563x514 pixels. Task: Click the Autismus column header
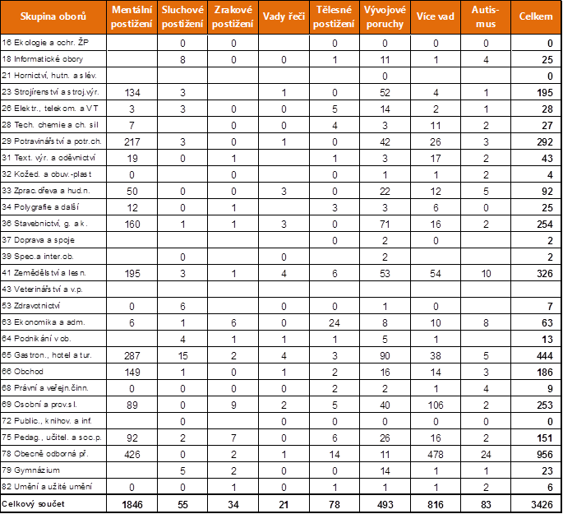tap(486, 17)
